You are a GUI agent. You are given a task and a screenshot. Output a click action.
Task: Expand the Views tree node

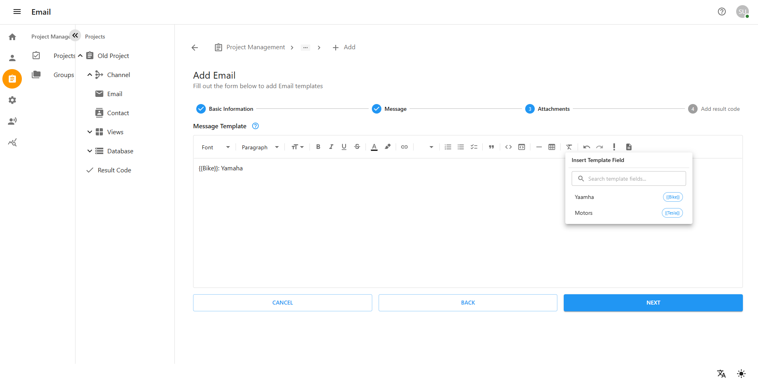90,132
